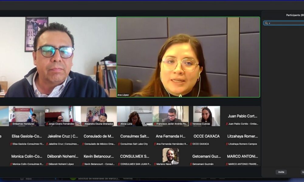This screenshot has width=304, height=182.
Task: Click muted mic icon beside Alicia Luna
Action: click(x=119, y=124)
